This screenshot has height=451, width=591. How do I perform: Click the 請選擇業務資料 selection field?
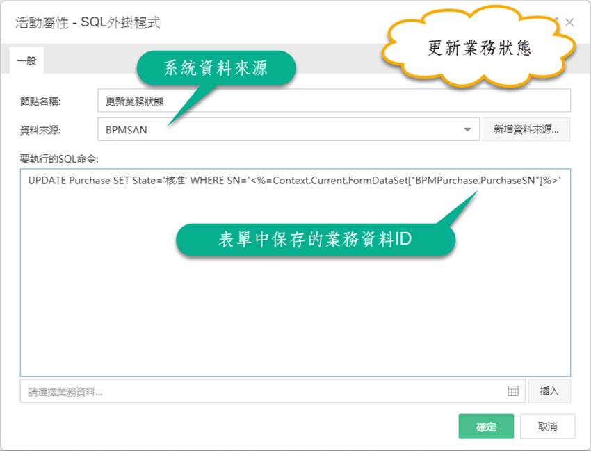point(273,391)
